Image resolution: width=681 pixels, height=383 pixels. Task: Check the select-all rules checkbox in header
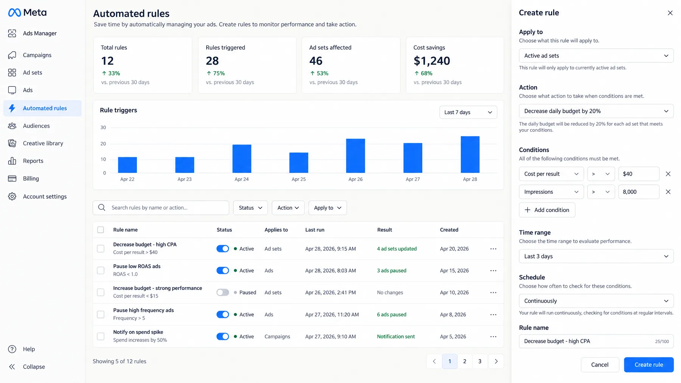point(101,230)
